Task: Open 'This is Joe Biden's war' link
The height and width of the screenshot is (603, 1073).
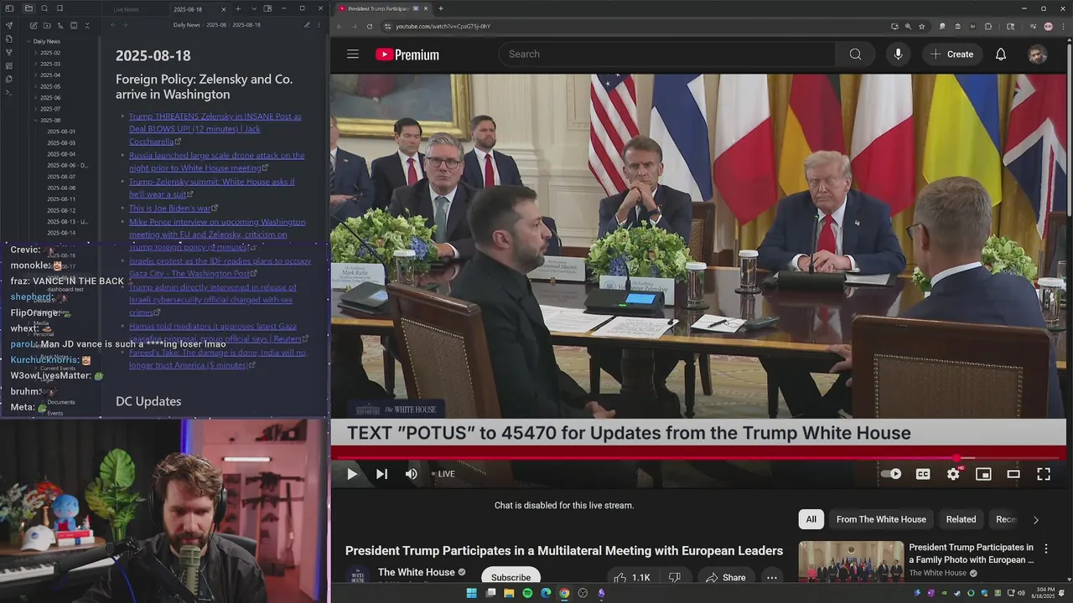Action: click(x=170, y=208)
